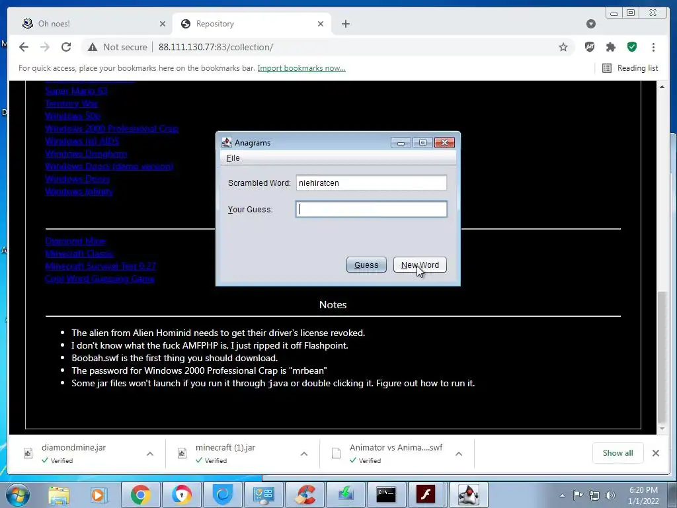Click the CCleaner taskbar icon
The height and width of the screenshot is (508, 677).
(x=305, y=495)
